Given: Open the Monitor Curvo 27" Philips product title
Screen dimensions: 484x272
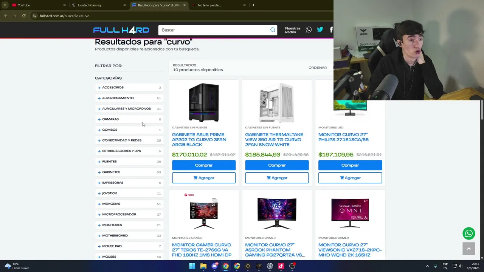Looking at the screenshot, I should 343,137.
